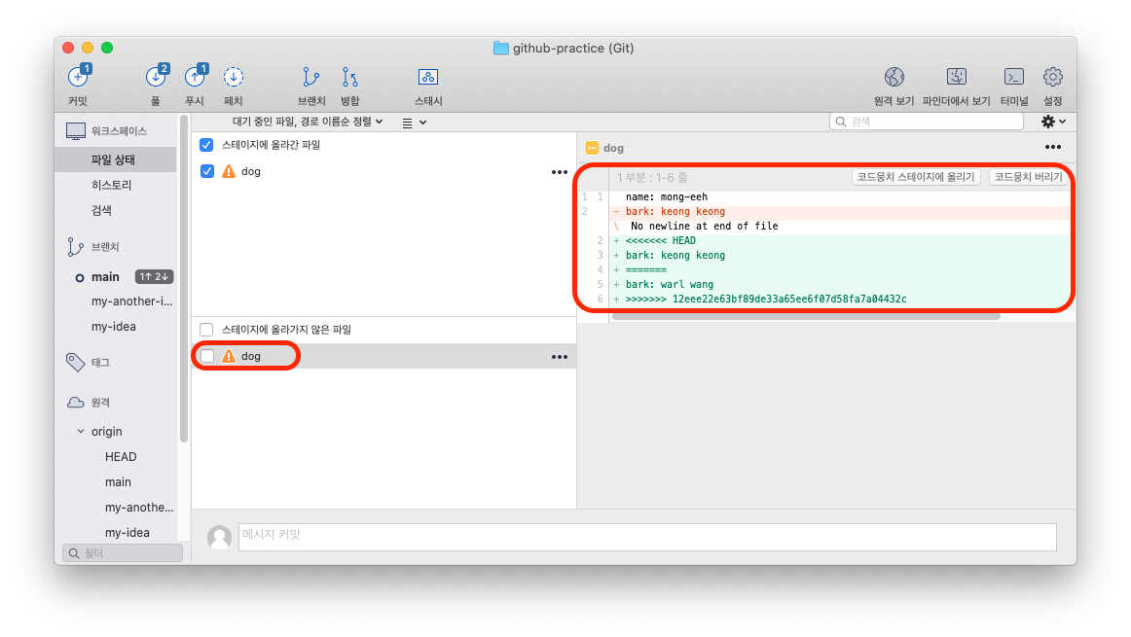Click diff line 'bark: warl wang'
Image resolution: width=1131 pixels, height=637 pixels.
point(670,284)
